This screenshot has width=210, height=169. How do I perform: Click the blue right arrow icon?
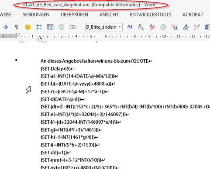click(5, 27)
